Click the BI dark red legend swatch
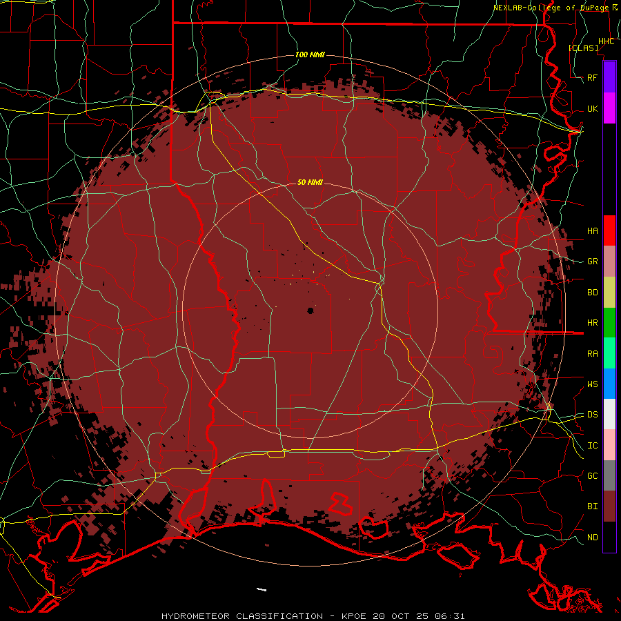This screenshot has height=621, width=621. point(609,506)
